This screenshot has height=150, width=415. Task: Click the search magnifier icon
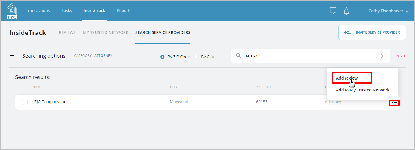(x=239, y=56)
